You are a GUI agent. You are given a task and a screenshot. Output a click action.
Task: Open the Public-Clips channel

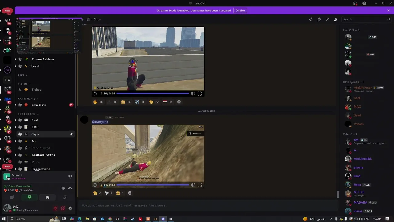point(45,148)
